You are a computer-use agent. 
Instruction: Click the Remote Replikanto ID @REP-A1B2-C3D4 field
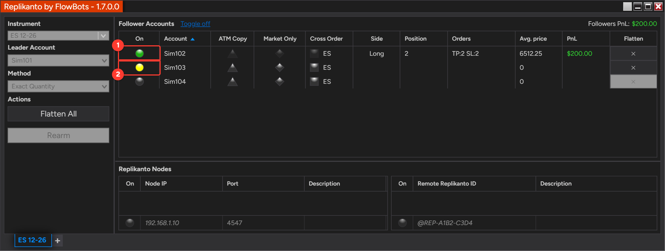(474, 223)
